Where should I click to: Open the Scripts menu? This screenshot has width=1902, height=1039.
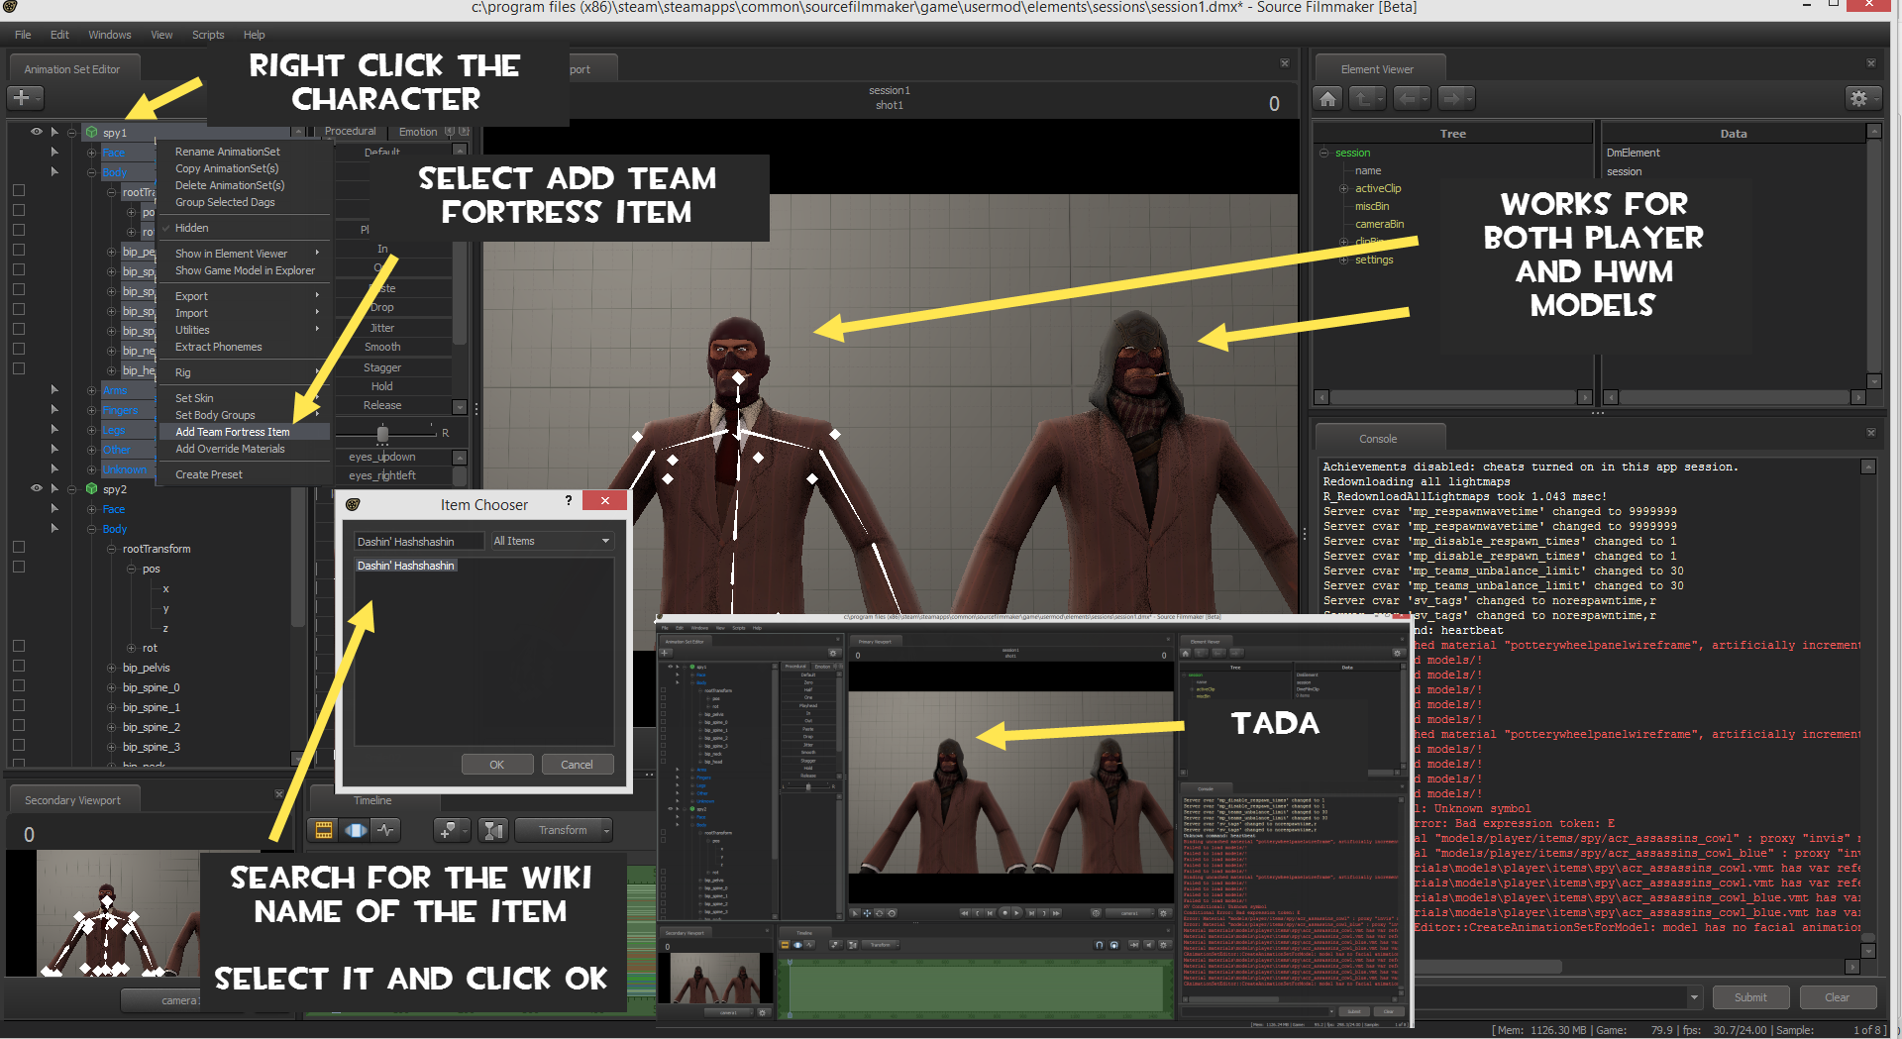coord(208,35)
